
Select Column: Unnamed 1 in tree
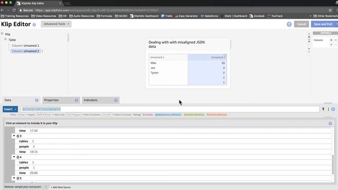click(x=25, y=46)
